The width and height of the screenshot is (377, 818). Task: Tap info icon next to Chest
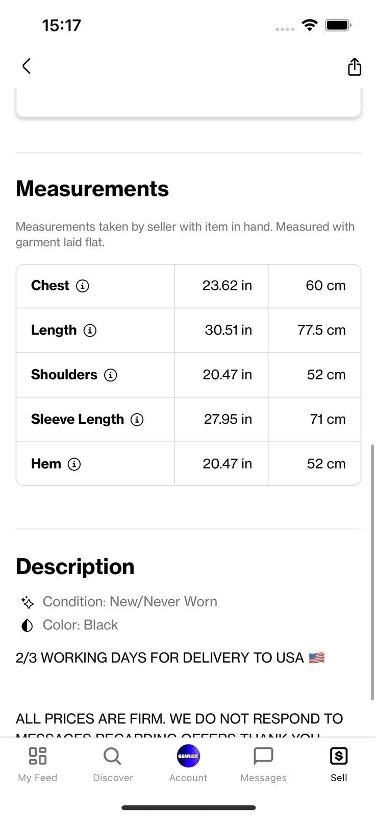[83, 286]
